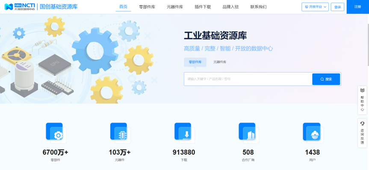Expand the 开放平台 dropdown

[315, 7]
